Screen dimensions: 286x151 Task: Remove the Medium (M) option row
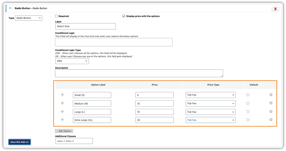click(271, 103)
